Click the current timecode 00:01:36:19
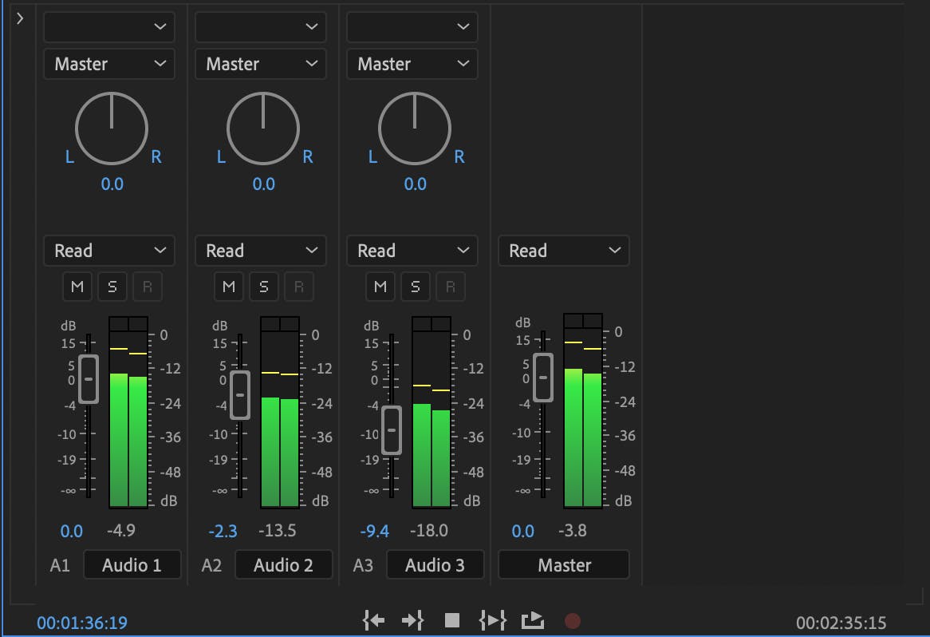 click(x=82, y=623)
